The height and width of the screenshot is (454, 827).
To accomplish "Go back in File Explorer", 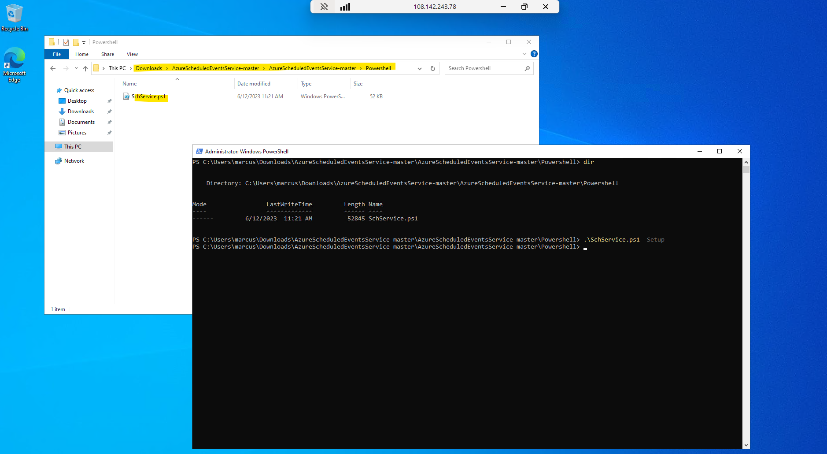I will coord(53,68).
